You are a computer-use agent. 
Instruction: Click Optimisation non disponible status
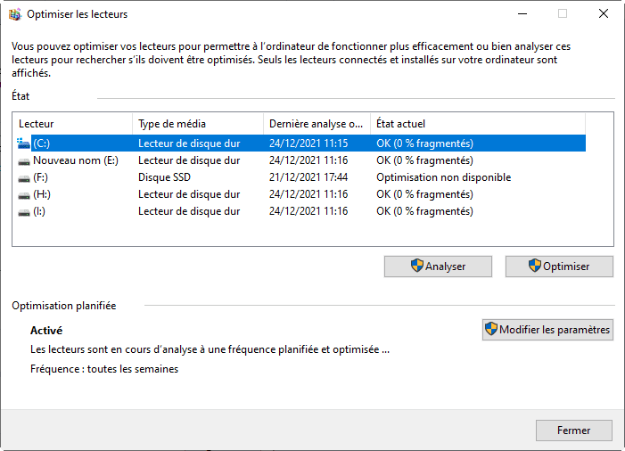tap(444, 177)
